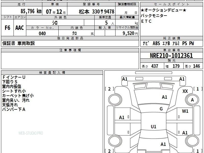Click the inspector note シートすれ小

pos(14,91)
